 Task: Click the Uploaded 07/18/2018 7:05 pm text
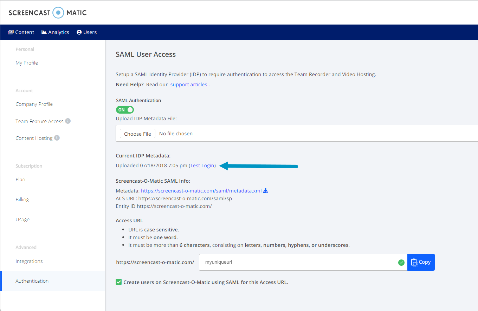tap(151, 165)
